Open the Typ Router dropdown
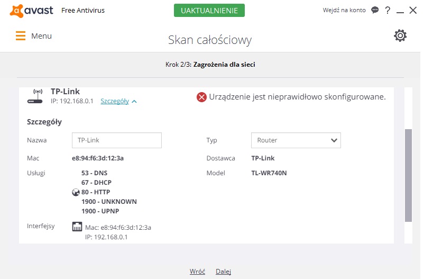 [296, 140]
